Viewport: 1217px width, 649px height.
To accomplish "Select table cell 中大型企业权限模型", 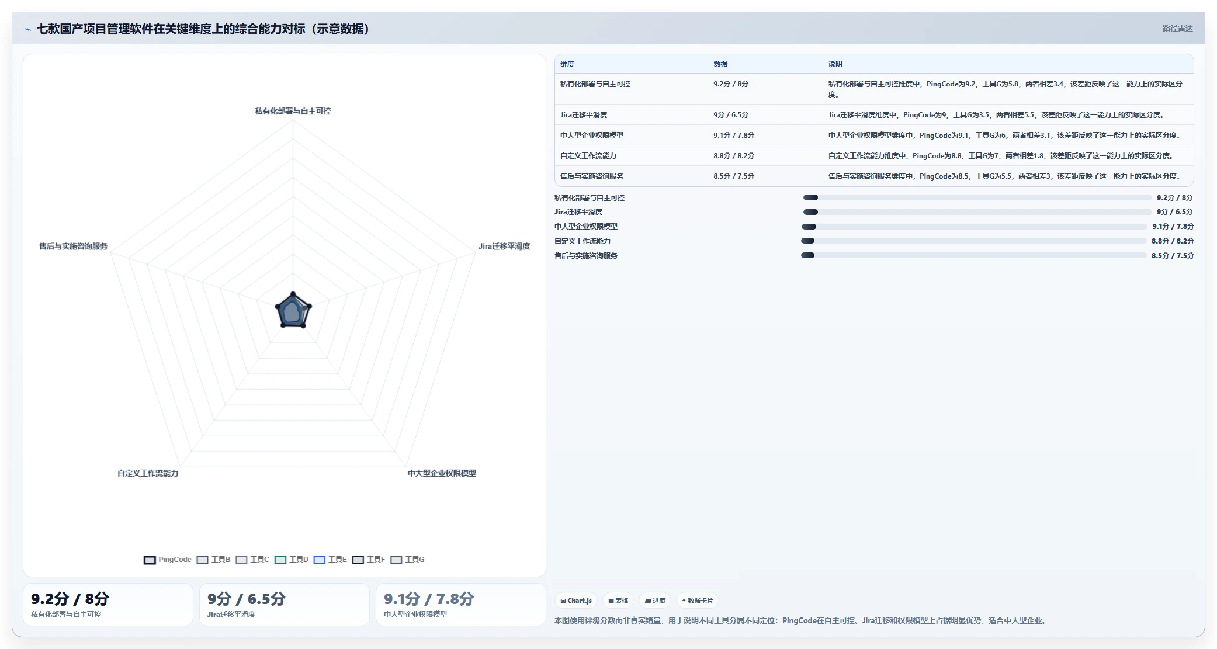I will (592, 136).
